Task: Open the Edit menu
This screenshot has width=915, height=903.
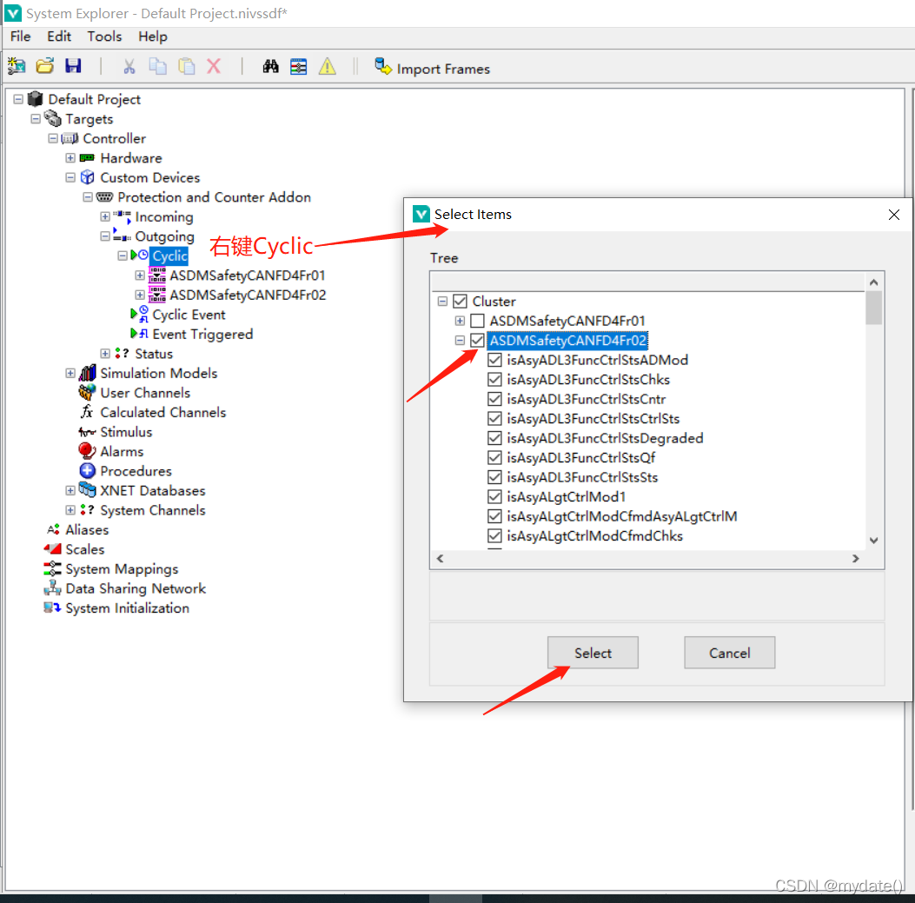Action: pos(59,37)
